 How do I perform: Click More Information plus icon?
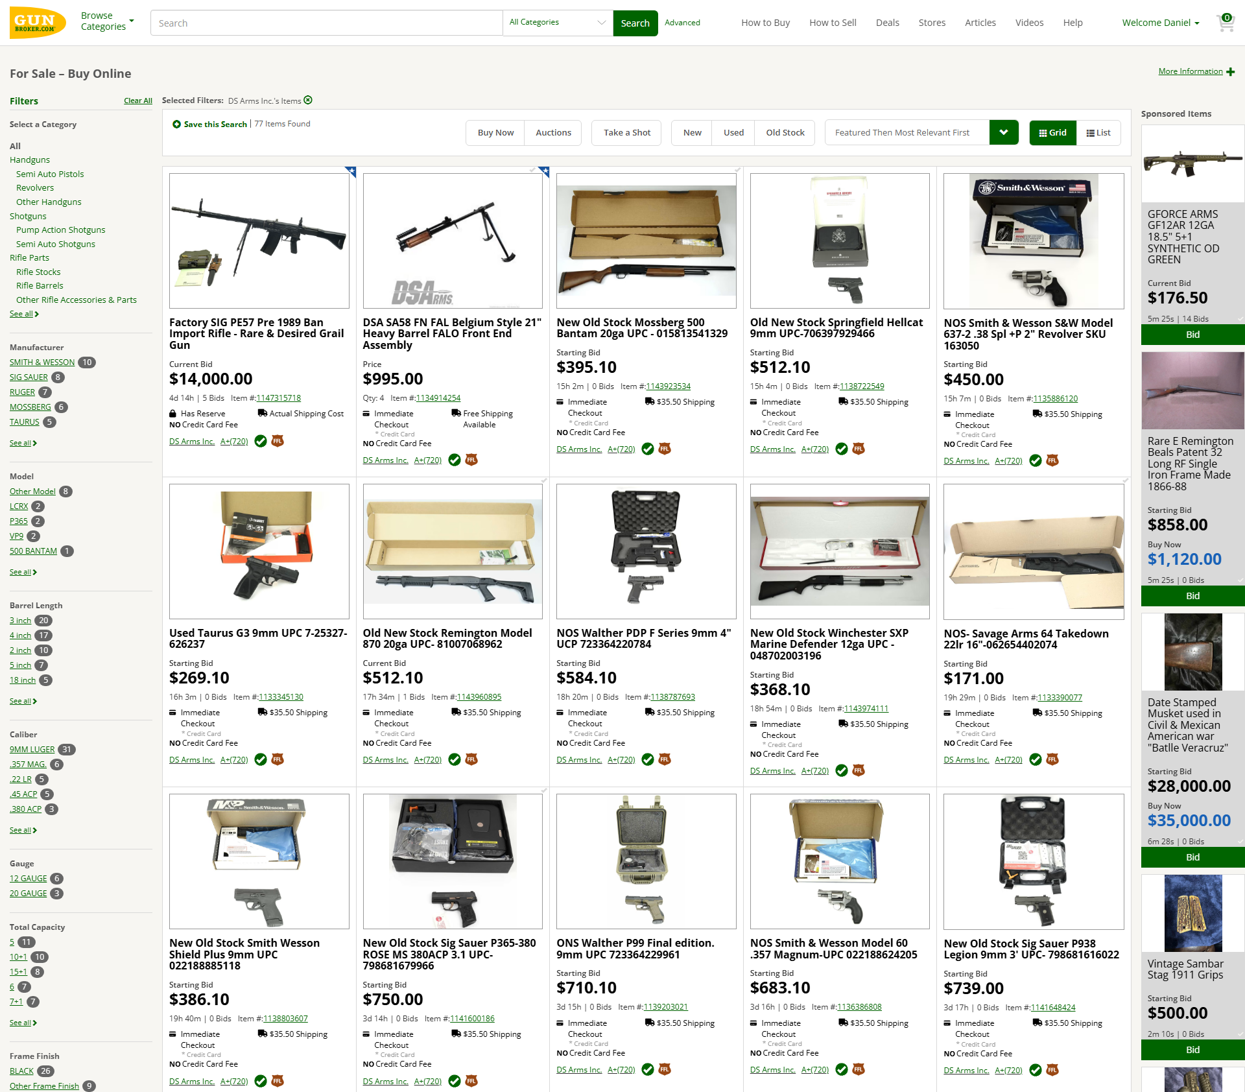tap(1231, 71)
